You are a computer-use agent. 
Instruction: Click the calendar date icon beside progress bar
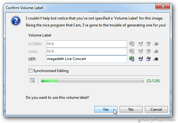pos(32,81)
